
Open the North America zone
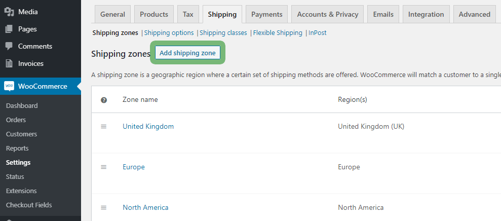coord(145,207)
